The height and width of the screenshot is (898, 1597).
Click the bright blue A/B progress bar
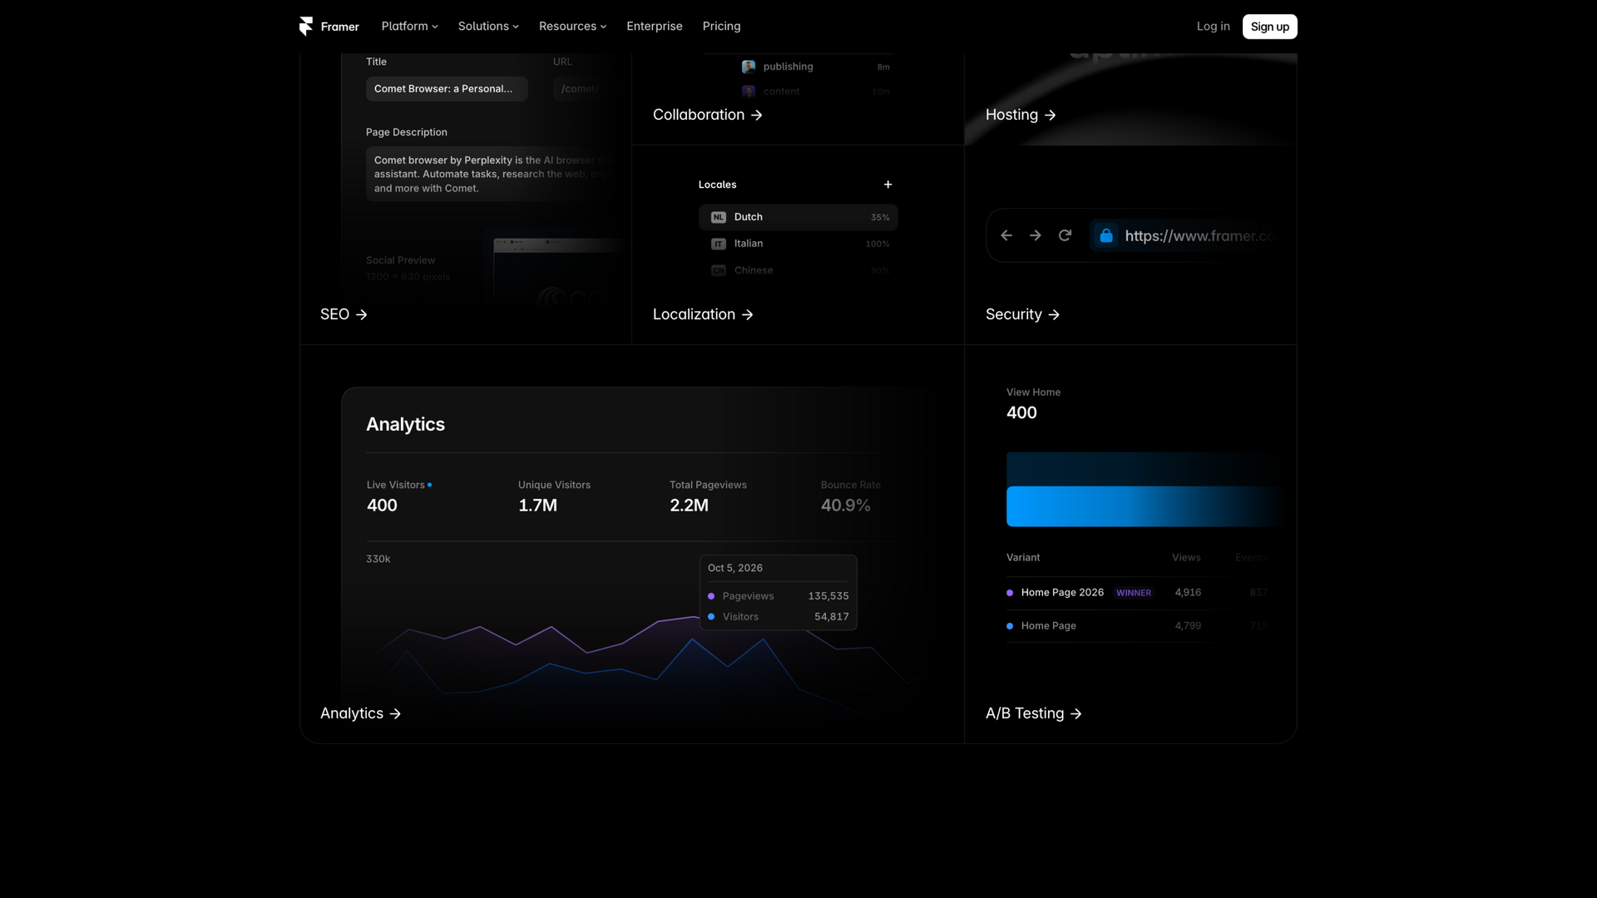tap(1144, 506)
